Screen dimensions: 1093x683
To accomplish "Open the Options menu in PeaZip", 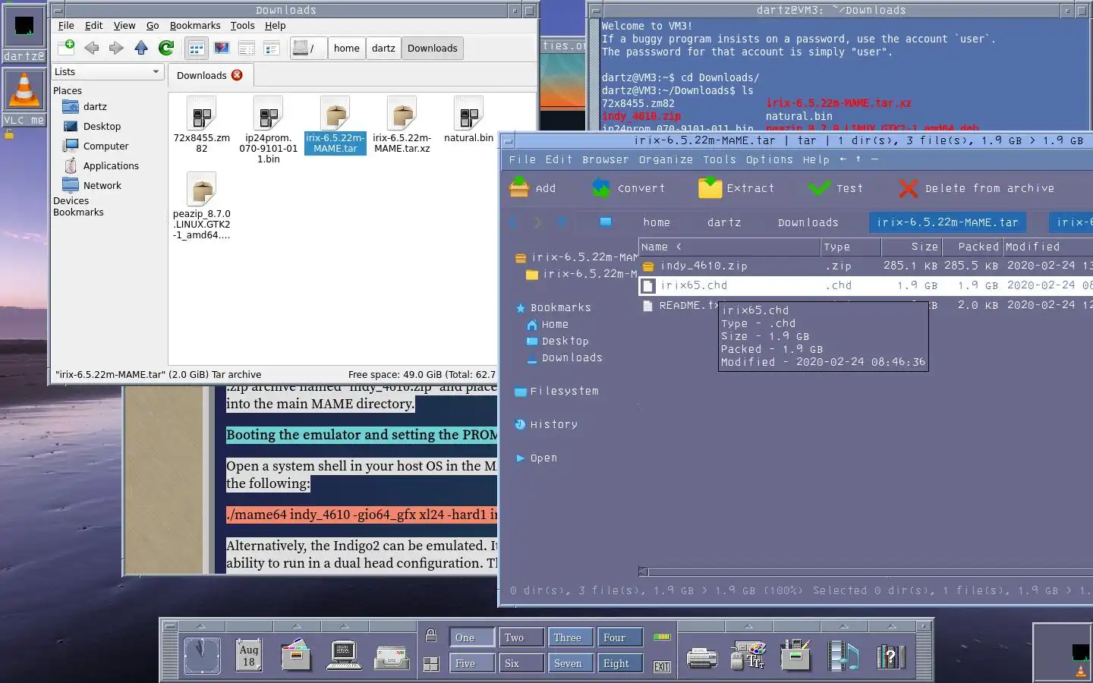I will click(769, 159).
